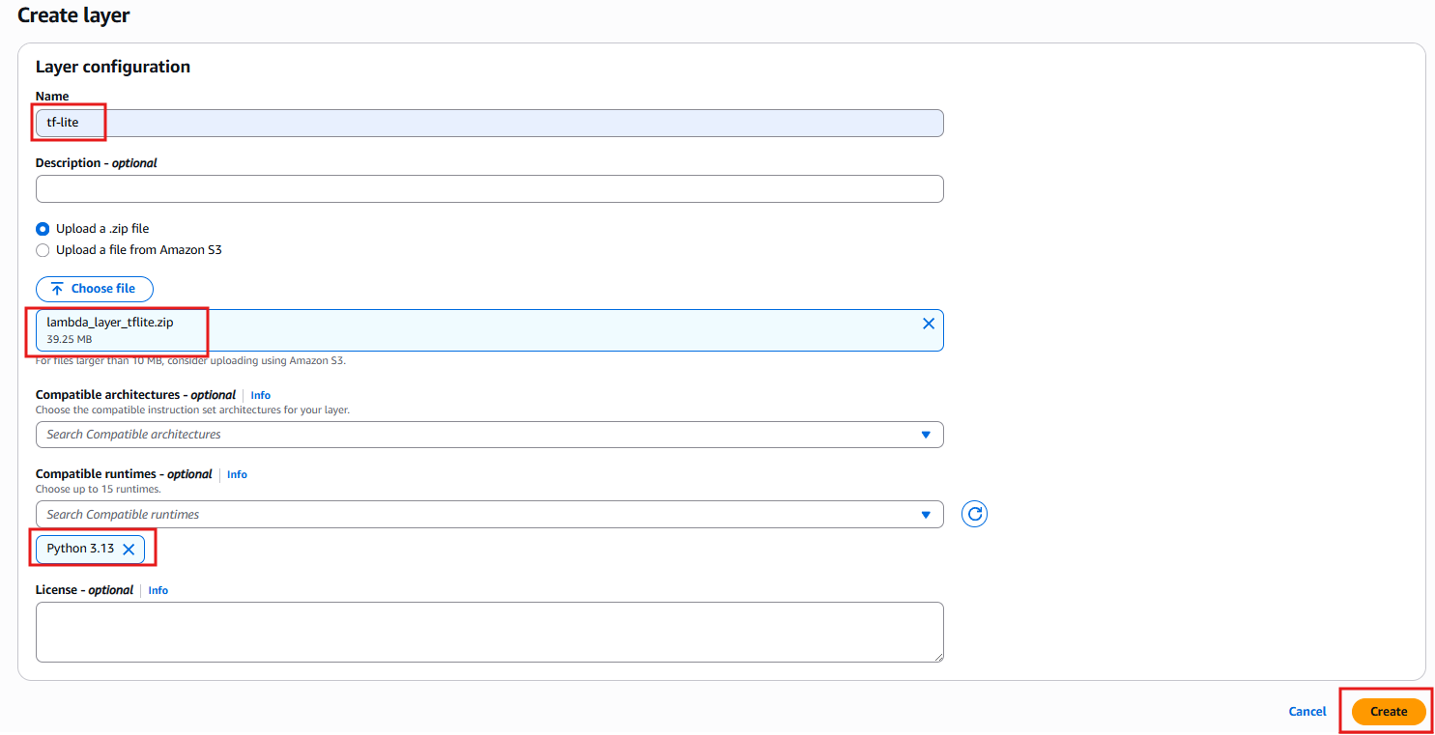This screenshot has height=735, width=1435.
Task: Click the Description text field
Action: click(x=489, y=188)
